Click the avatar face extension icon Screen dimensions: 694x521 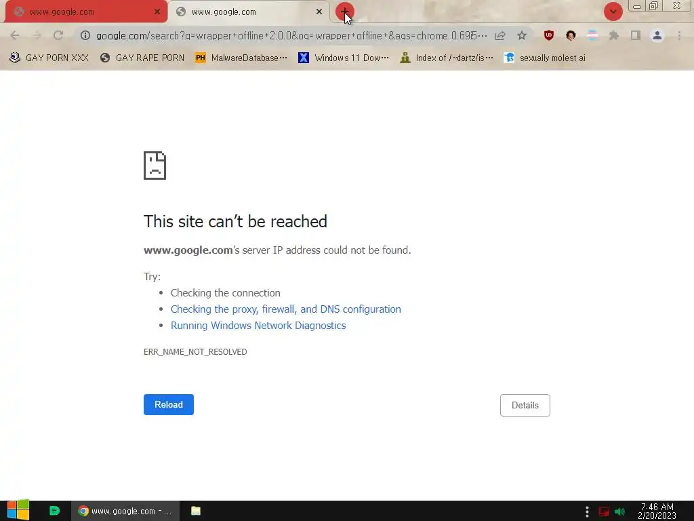pyautogui.click(x=571, y=35)
